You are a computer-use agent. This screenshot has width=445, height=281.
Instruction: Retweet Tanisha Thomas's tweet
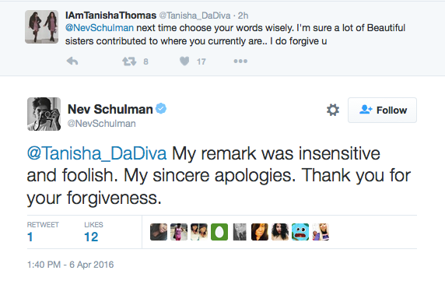129,61
